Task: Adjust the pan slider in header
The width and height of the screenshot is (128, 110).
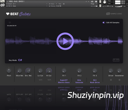Action: point(108,6)
